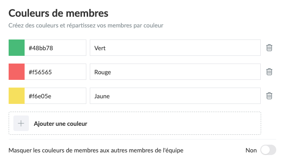The image size is (284, 161).
Task: Enable hiding member colors toggle switch
Action: [x=268, y=150]
